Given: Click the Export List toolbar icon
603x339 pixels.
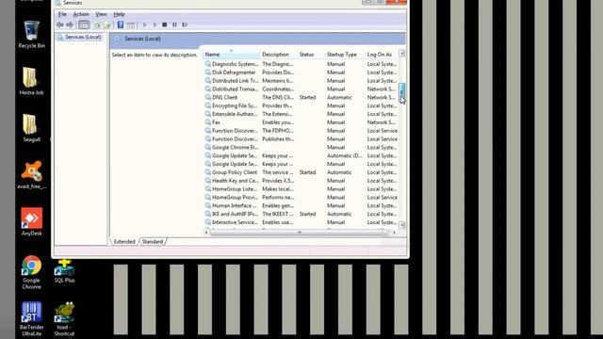Looking at the screenshot, I should click(x=106, y=25).
